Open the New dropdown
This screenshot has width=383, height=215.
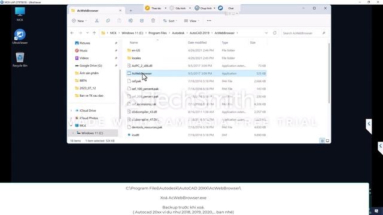[79, 21]
